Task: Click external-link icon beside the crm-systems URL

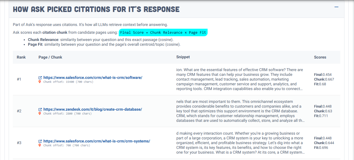Action: point(40,141)
